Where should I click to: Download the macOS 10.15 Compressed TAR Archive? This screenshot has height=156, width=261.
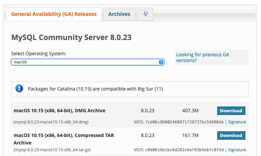pyautogui.click(x=231, y=135)
